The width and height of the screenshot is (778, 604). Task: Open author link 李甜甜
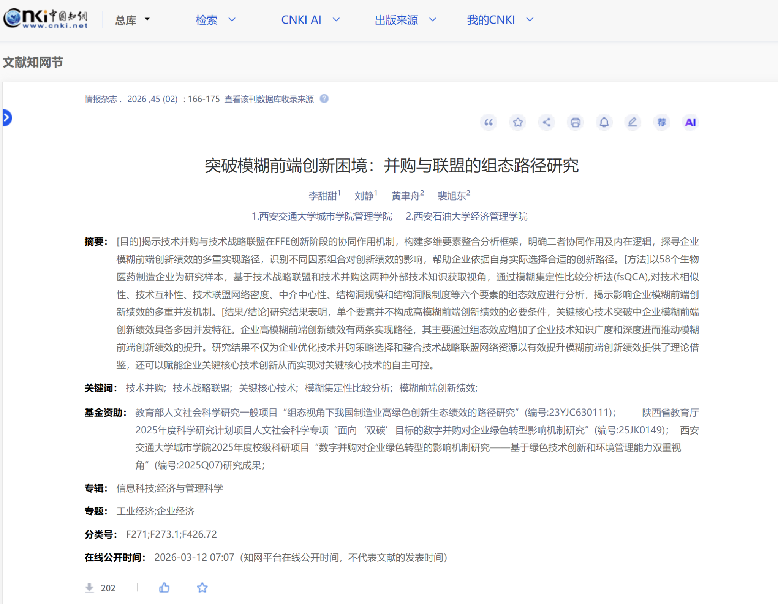point(322,196)
